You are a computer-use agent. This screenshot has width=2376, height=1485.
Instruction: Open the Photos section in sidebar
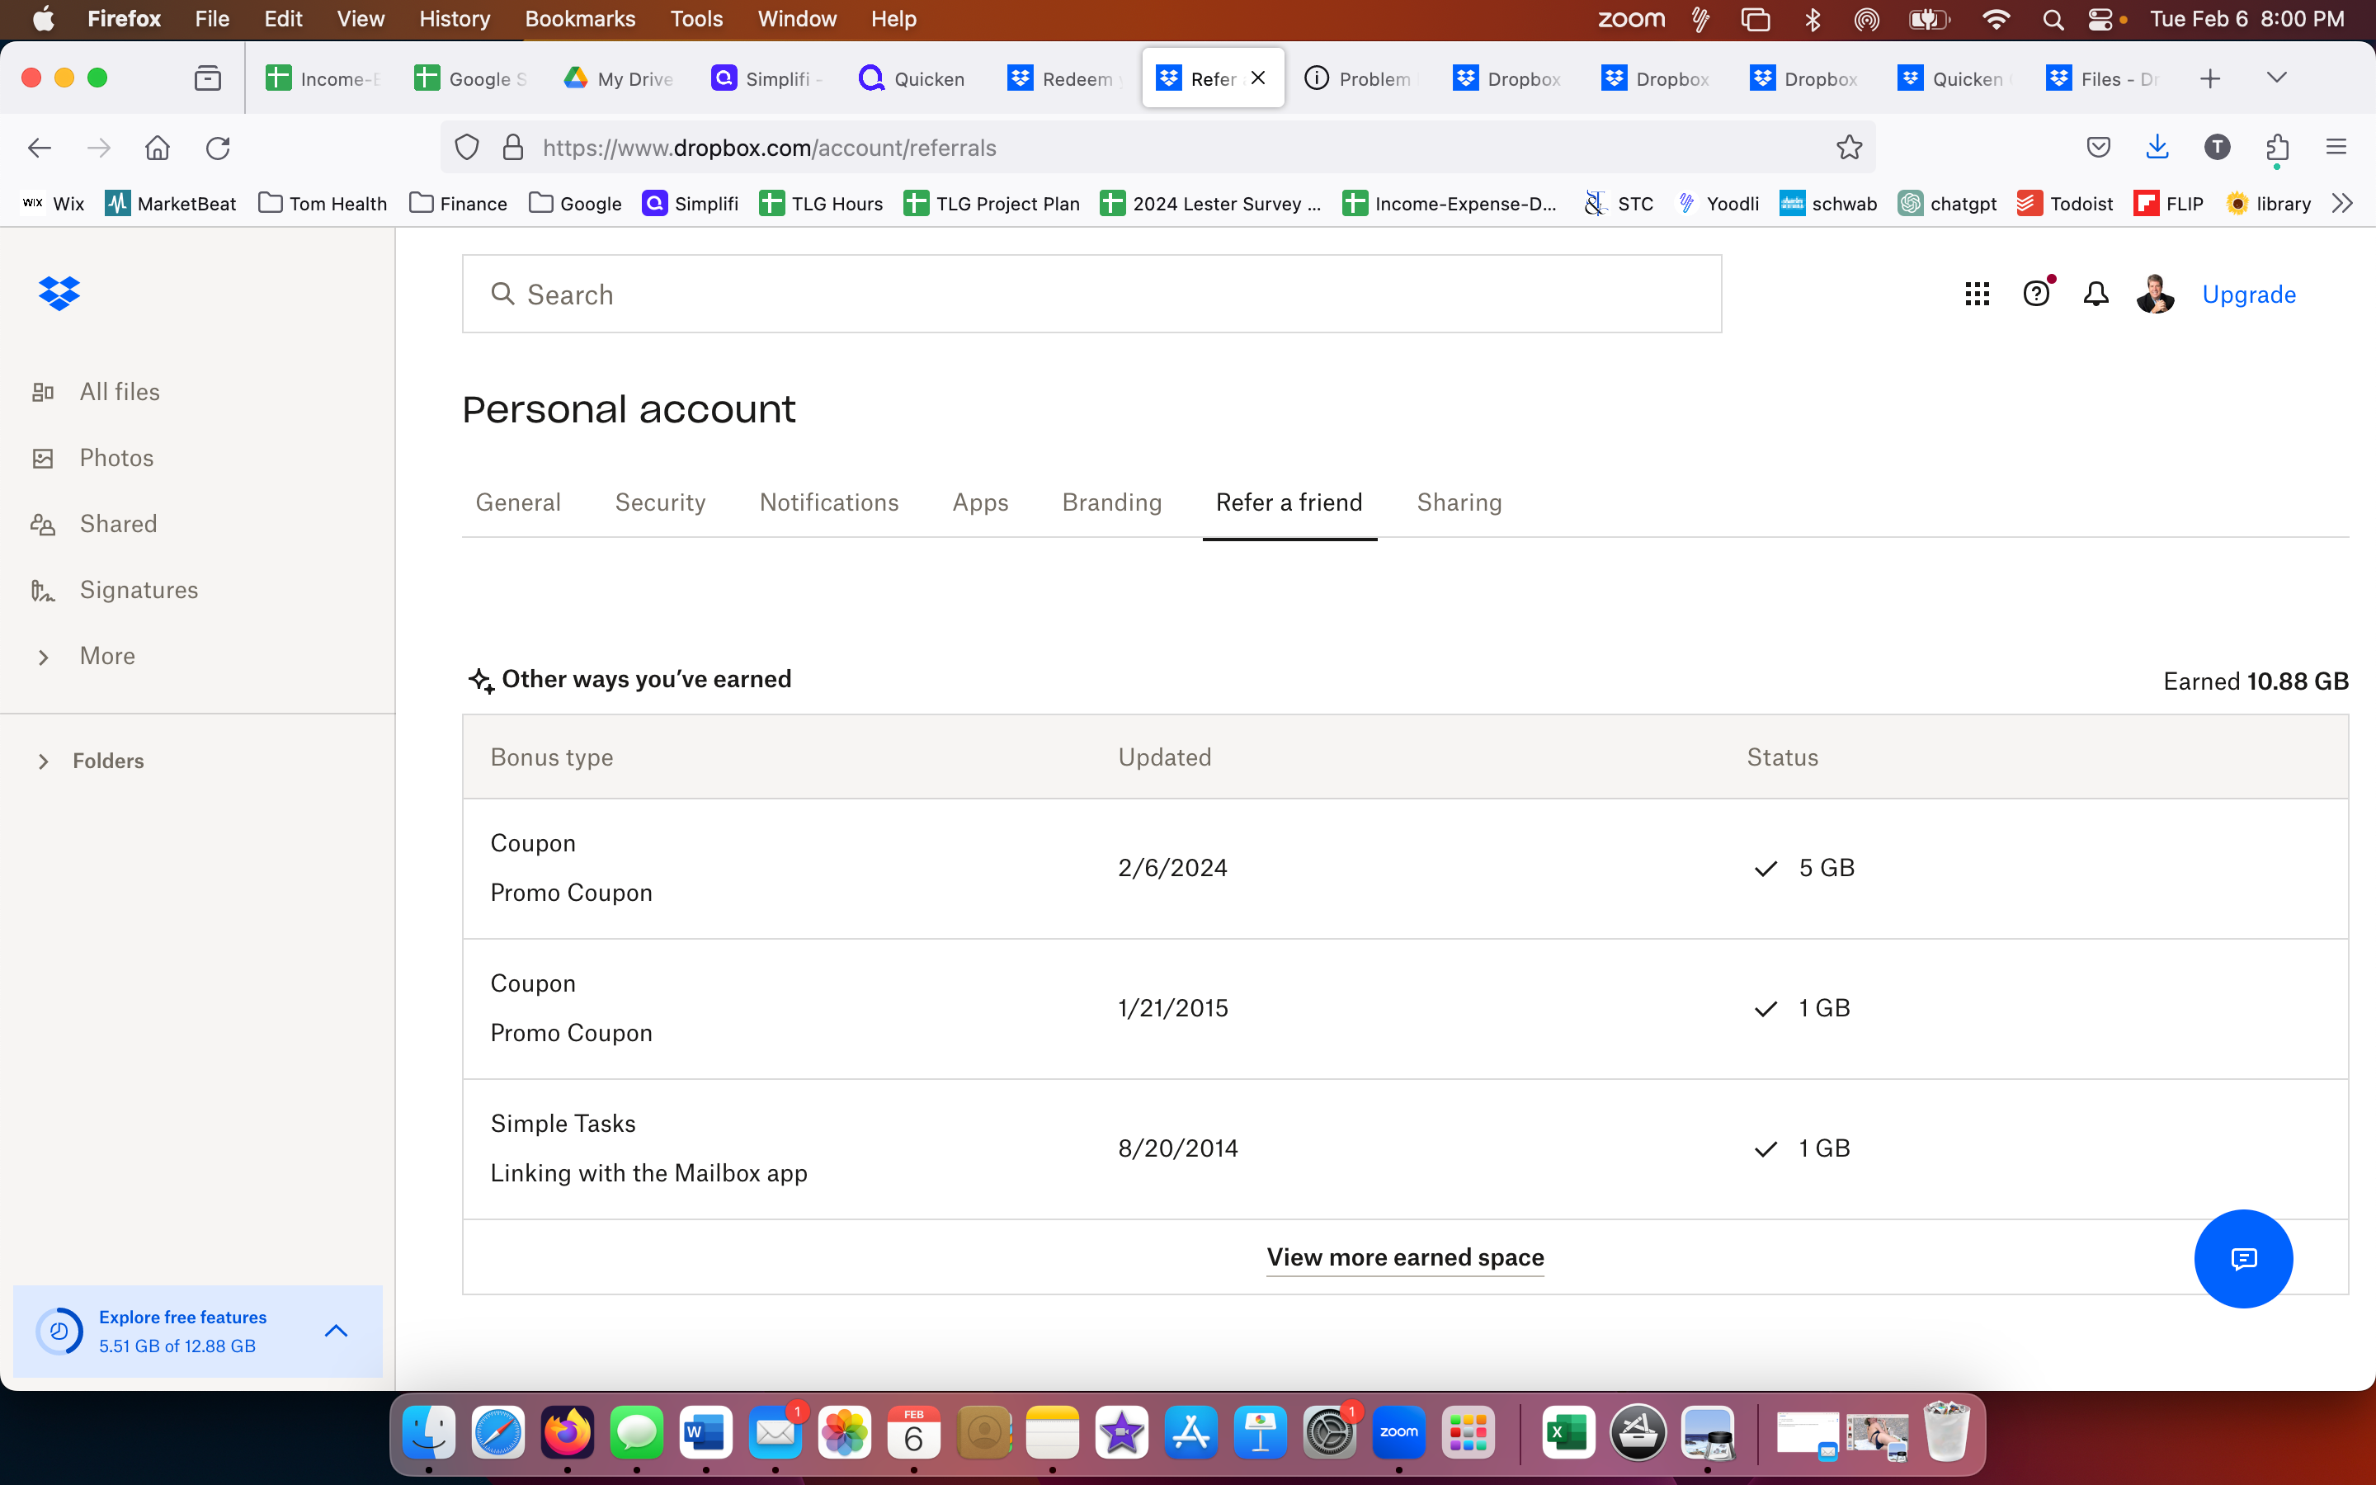[x=115, y=457]
